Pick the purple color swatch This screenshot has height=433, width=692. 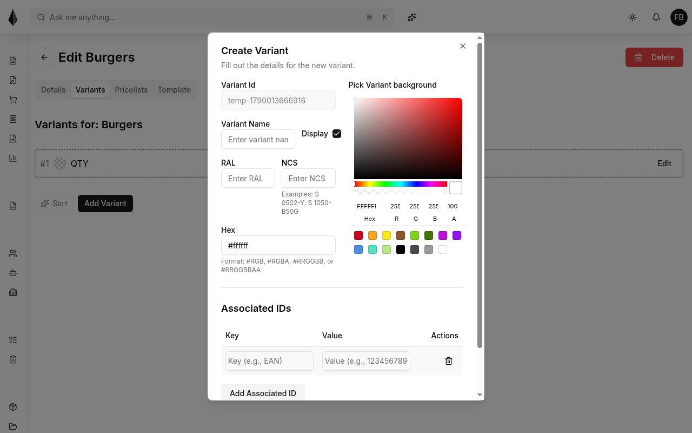[x=457, y=235]
